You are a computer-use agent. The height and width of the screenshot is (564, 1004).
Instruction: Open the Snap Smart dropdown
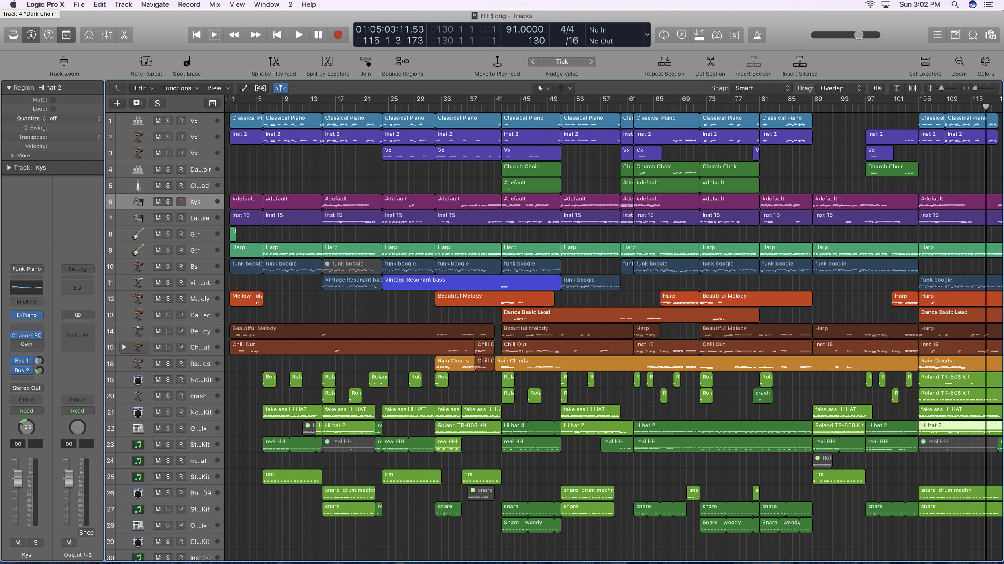761,88
